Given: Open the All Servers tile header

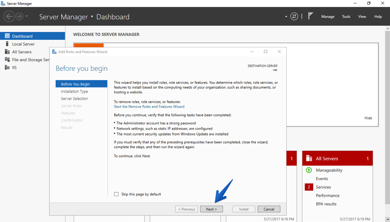Looking at the screenshot, I should pos(338,159).
